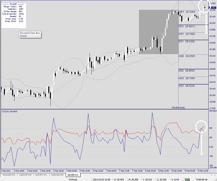Select the active SILVER,H1 chart tab
This screenshot has height=181, width=217.
[x=73, y=175]
